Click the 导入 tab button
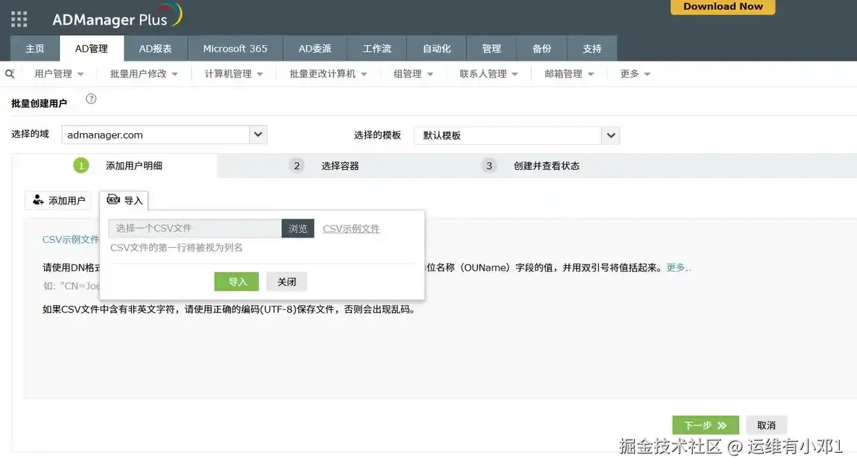 (x=124, y=200)
